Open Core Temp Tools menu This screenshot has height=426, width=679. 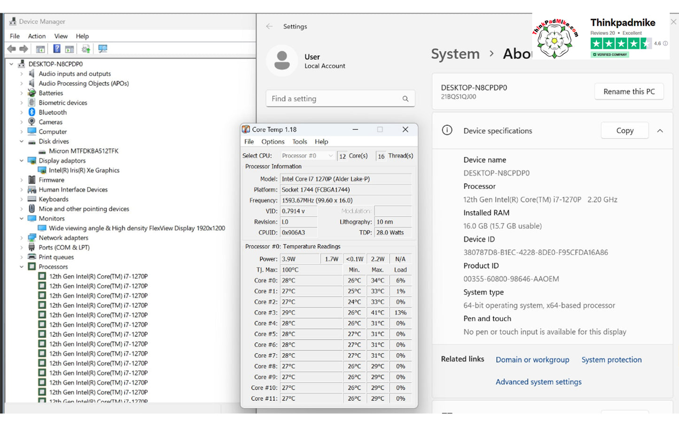pos(300,142)
